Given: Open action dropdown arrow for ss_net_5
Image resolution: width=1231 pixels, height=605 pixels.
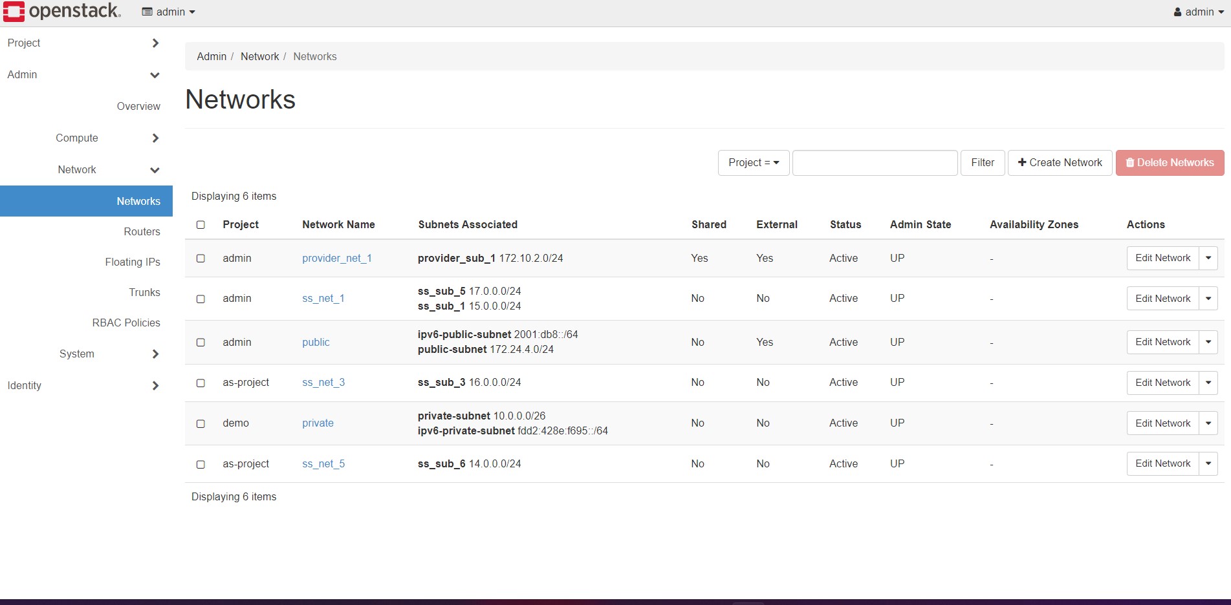Looking at the screenshot, I should pos(1208,463).
